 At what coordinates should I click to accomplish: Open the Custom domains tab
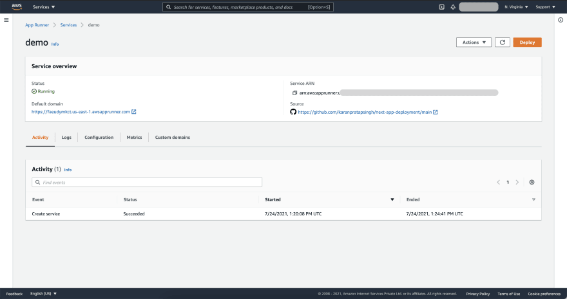[x=173, y=138]
